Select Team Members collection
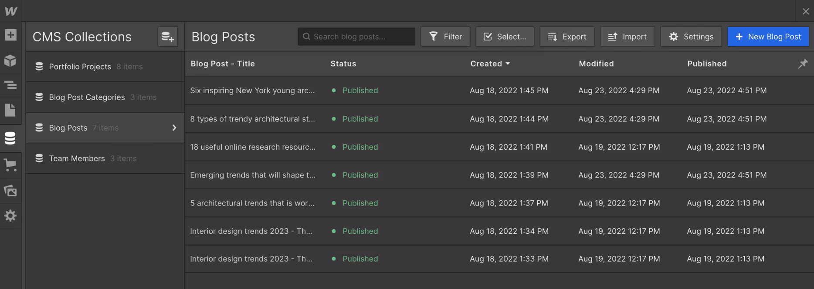This screenshot has width=814, height=289. 105,158
